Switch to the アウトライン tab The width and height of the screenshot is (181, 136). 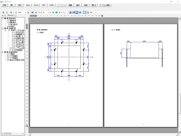(11, 16)
